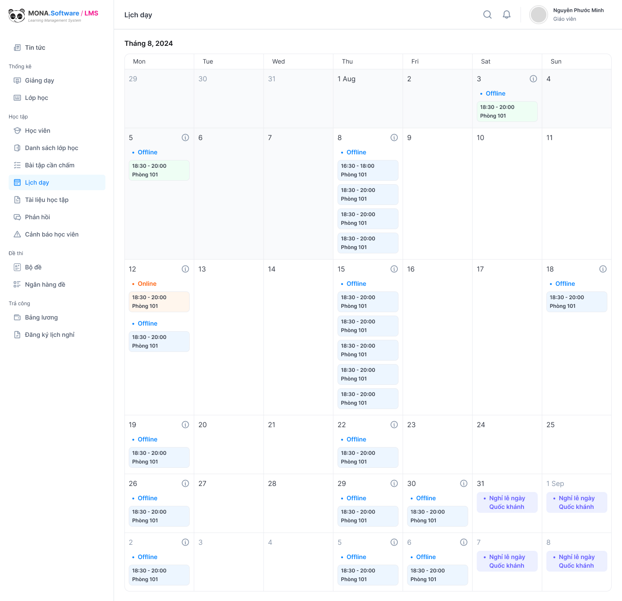
Task: Click Nghỉ lễ Quốc khánh event on August 31
Action: (507, 502)
